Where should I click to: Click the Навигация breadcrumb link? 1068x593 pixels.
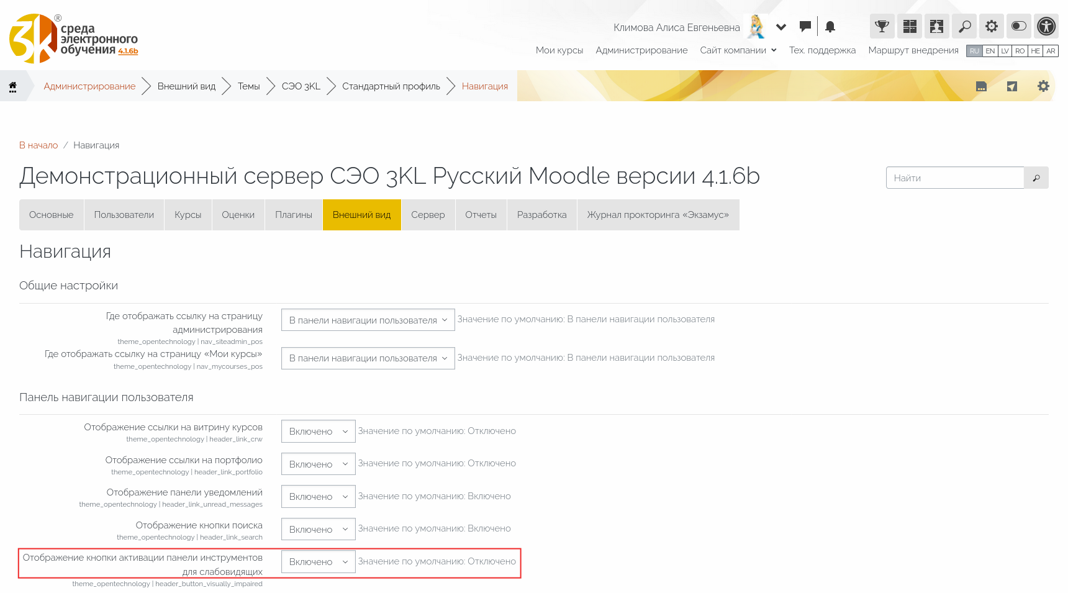[485, 86]
